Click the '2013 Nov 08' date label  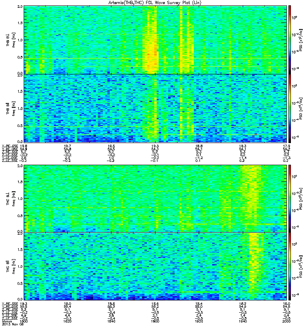tap(12, 324)
